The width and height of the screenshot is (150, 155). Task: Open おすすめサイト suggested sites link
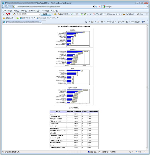(27, 18)
